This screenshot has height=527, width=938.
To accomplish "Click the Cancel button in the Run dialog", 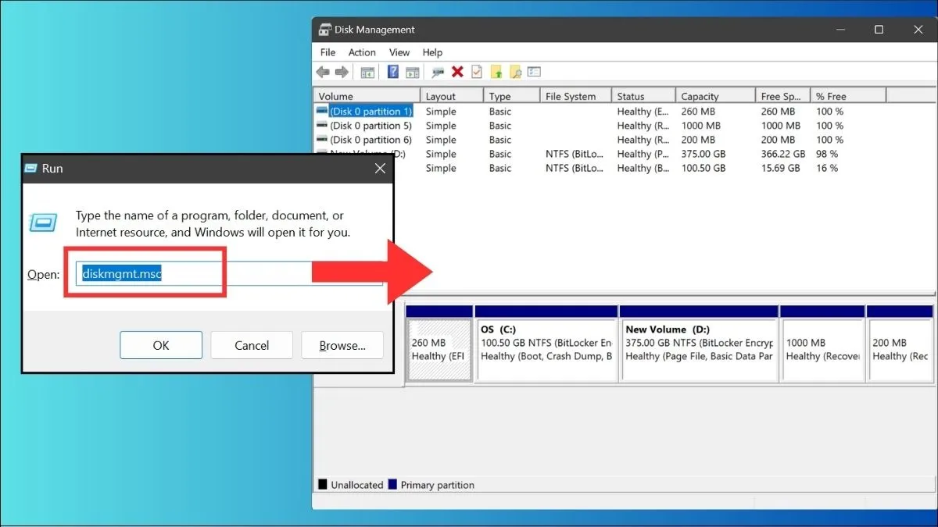I will click(x=252, y=345).
